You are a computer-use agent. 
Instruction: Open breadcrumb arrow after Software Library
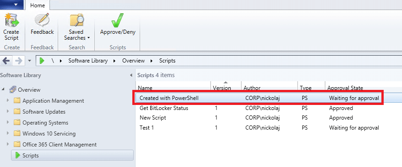tap(114, 61)
